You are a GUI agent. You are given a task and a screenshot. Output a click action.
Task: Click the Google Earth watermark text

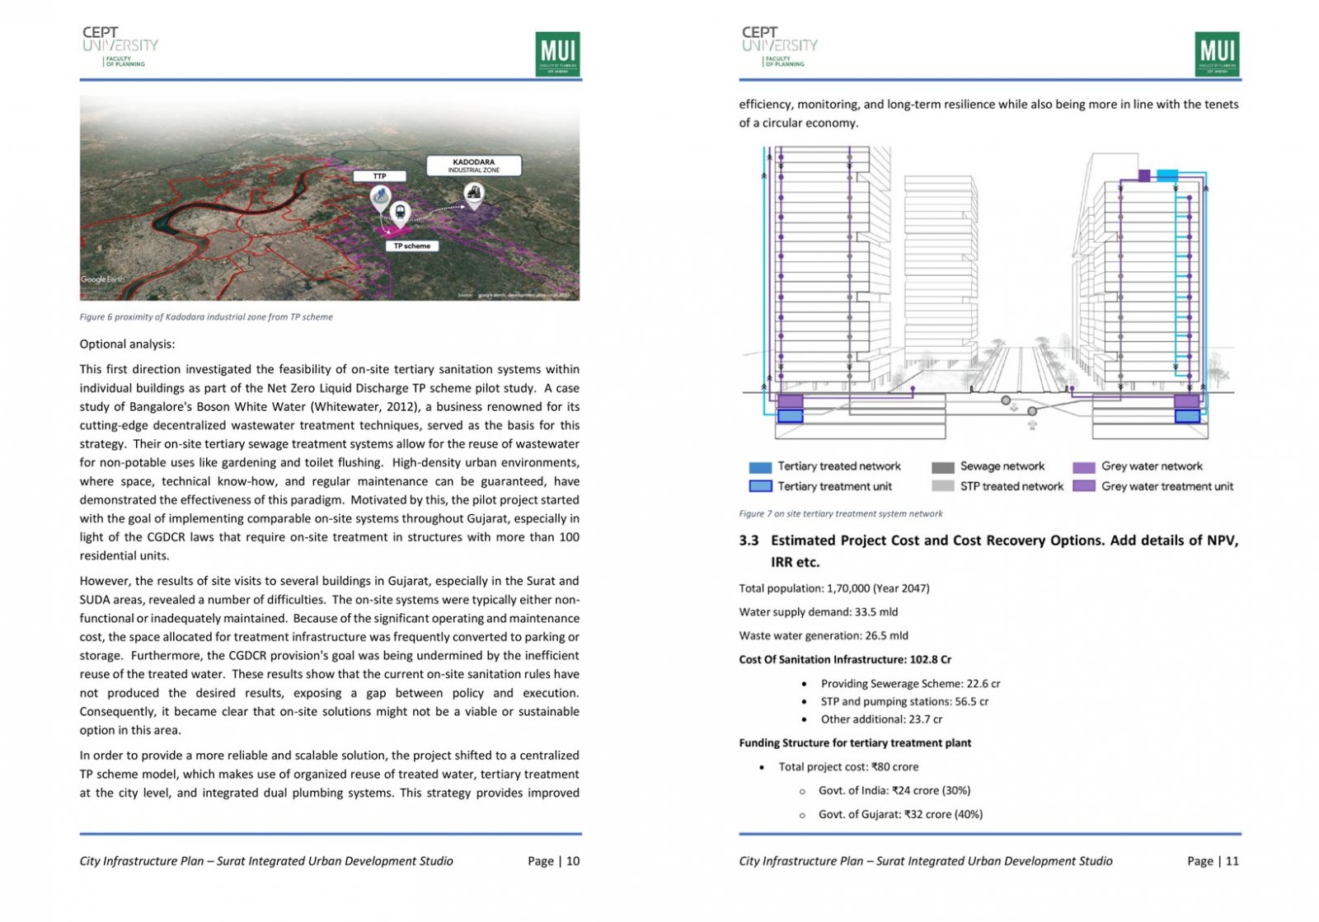pos(102,279)
